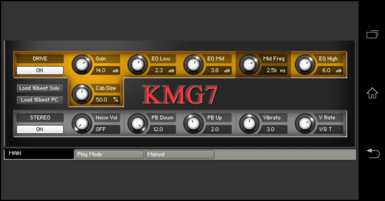The height and width of the screenshot is (201, 385).
Task: Click the PB Down knob
Action: (x=138, y=123)
